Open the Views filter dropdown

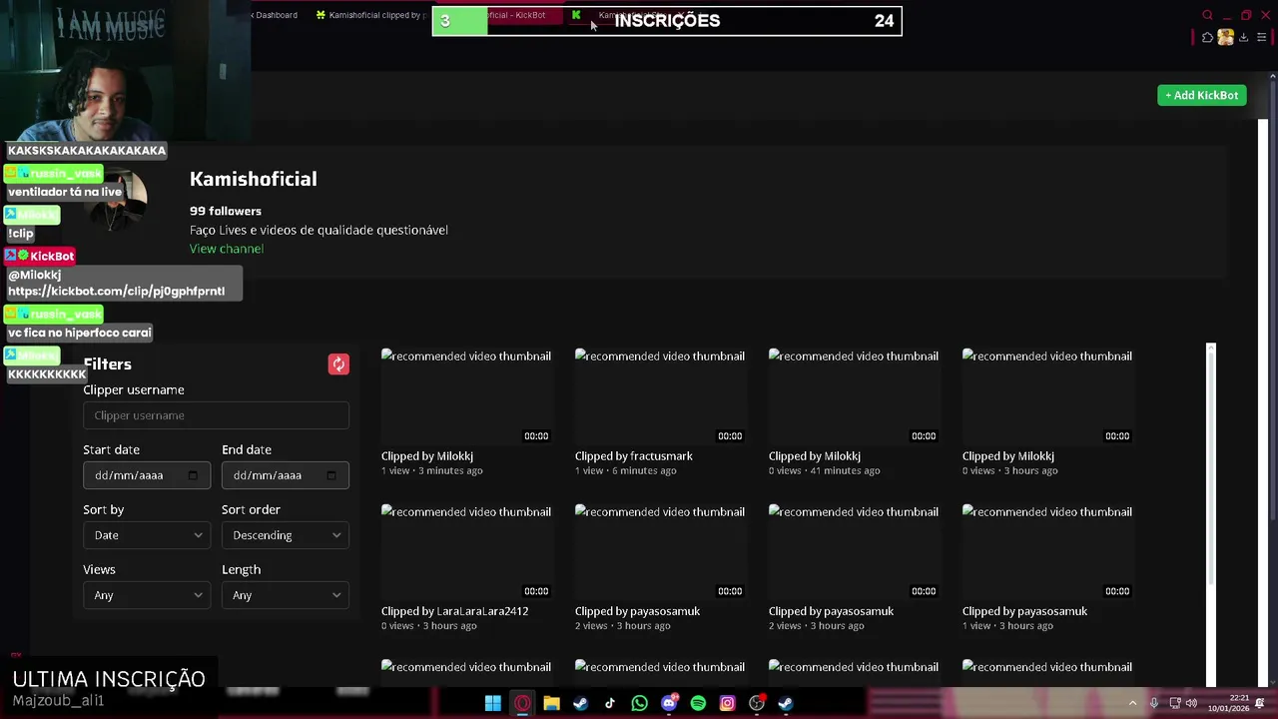[147, 595]
